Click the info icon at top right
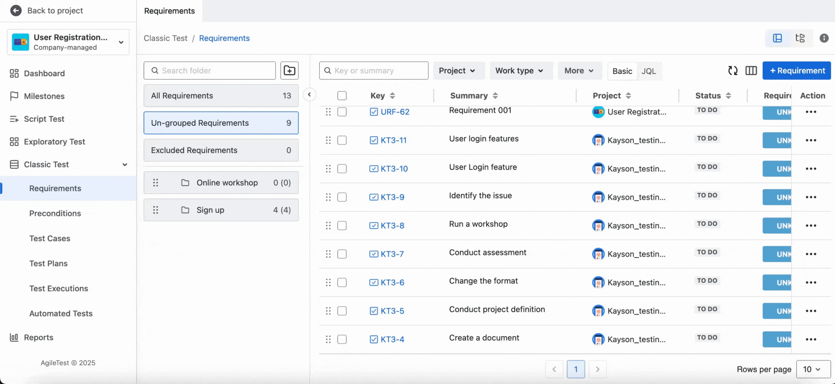 pyautogui.click(x=824, y=38)
